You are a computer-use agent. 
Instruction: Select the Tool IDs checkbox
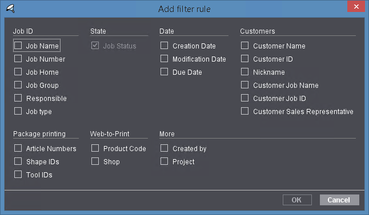coord(18,175)
